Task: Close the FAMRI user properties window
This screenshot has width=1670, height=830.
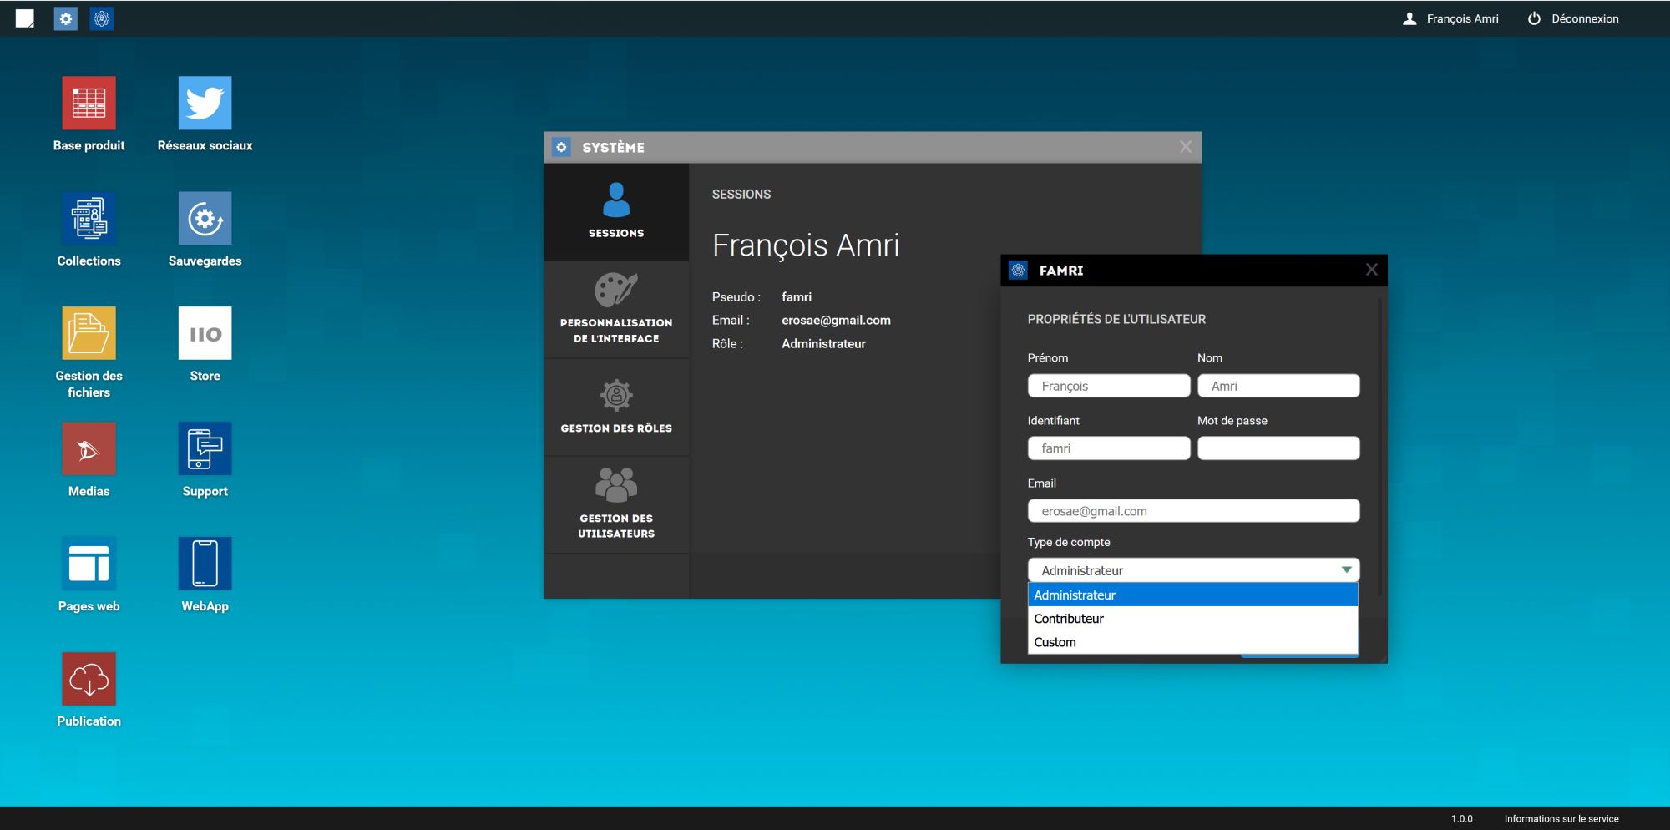Action: [1371, 270]
